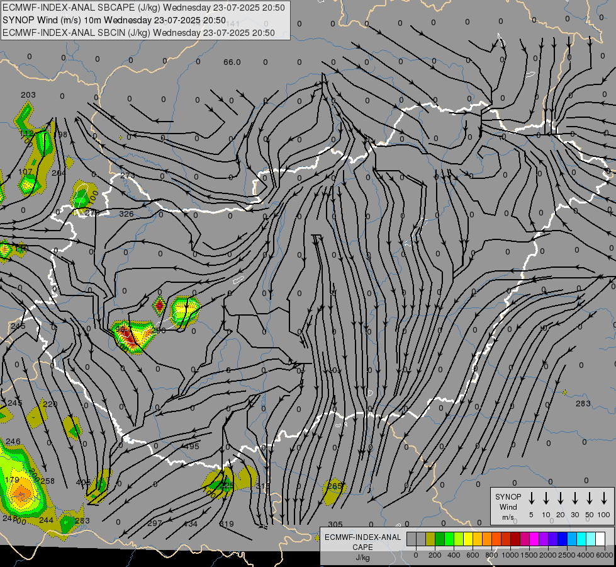Screen dimensions: 616x567
Task: Select the pure blue CAPE legend swatch
Action: point(562,539)
